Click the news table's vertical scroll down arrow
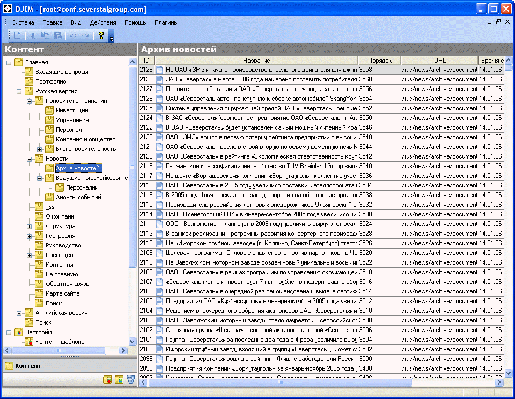This screenshot has width=515, height=399. (x=508, y=372)
